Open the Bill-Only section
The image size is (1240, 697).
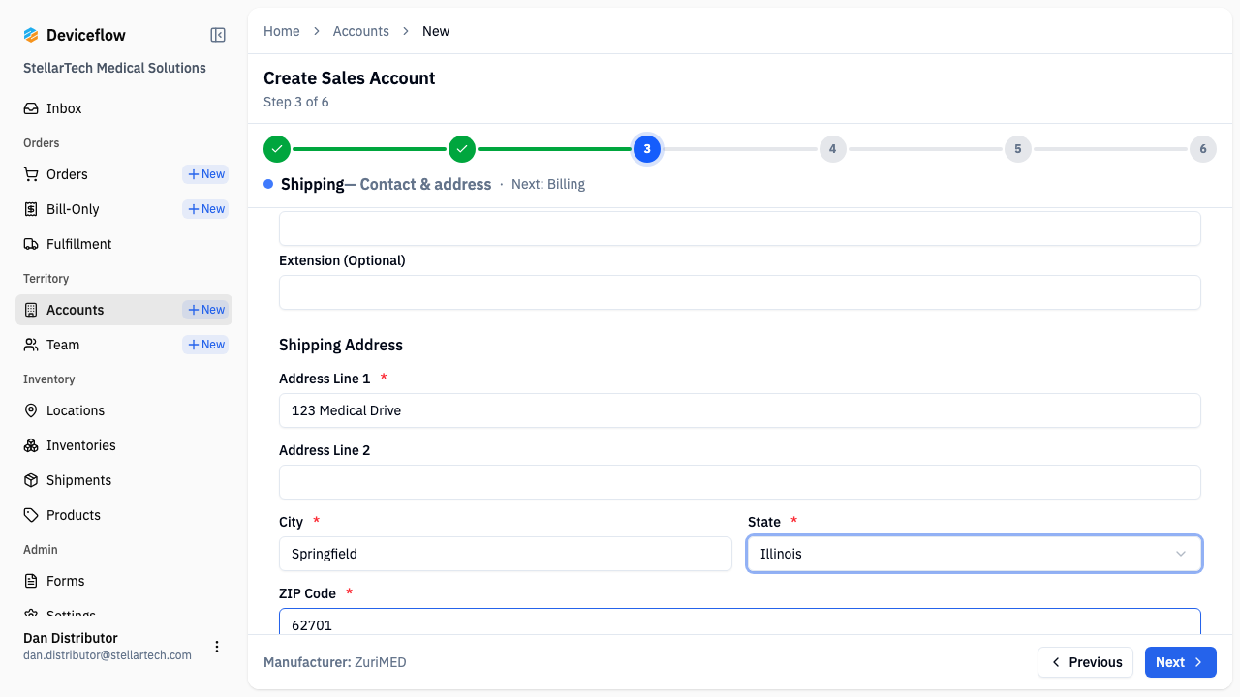tap(73, 209)
